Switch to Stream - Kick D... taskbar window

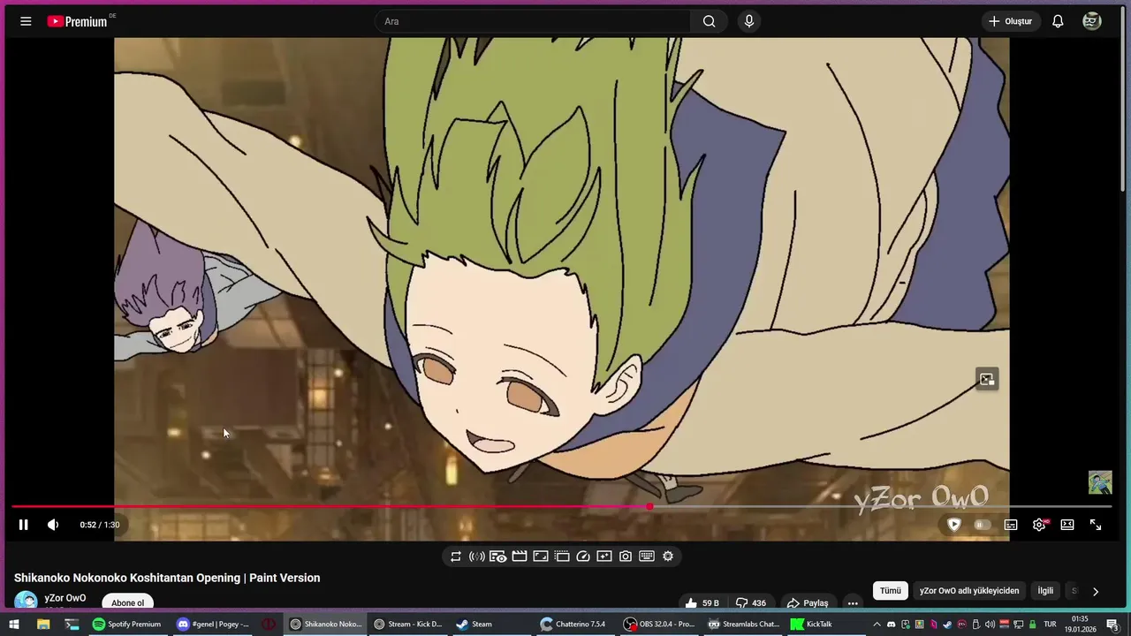click(x=407, y=625)
